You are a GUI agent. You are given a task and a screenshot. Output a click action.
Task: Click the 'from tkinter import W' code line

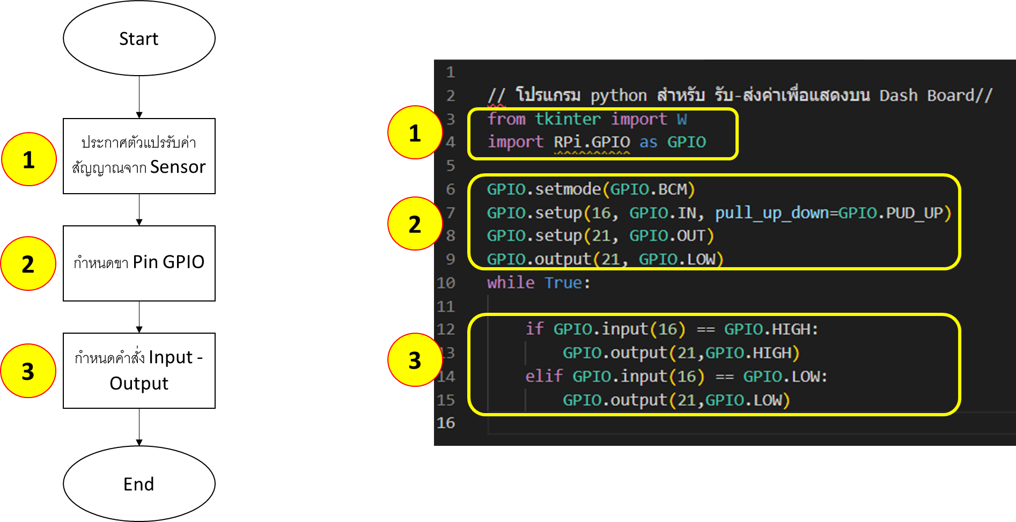click(586, 119)
